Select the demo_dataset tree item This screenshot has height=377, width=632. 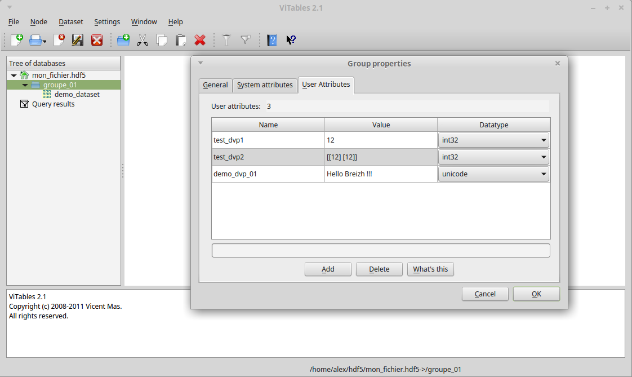point(77,95)
